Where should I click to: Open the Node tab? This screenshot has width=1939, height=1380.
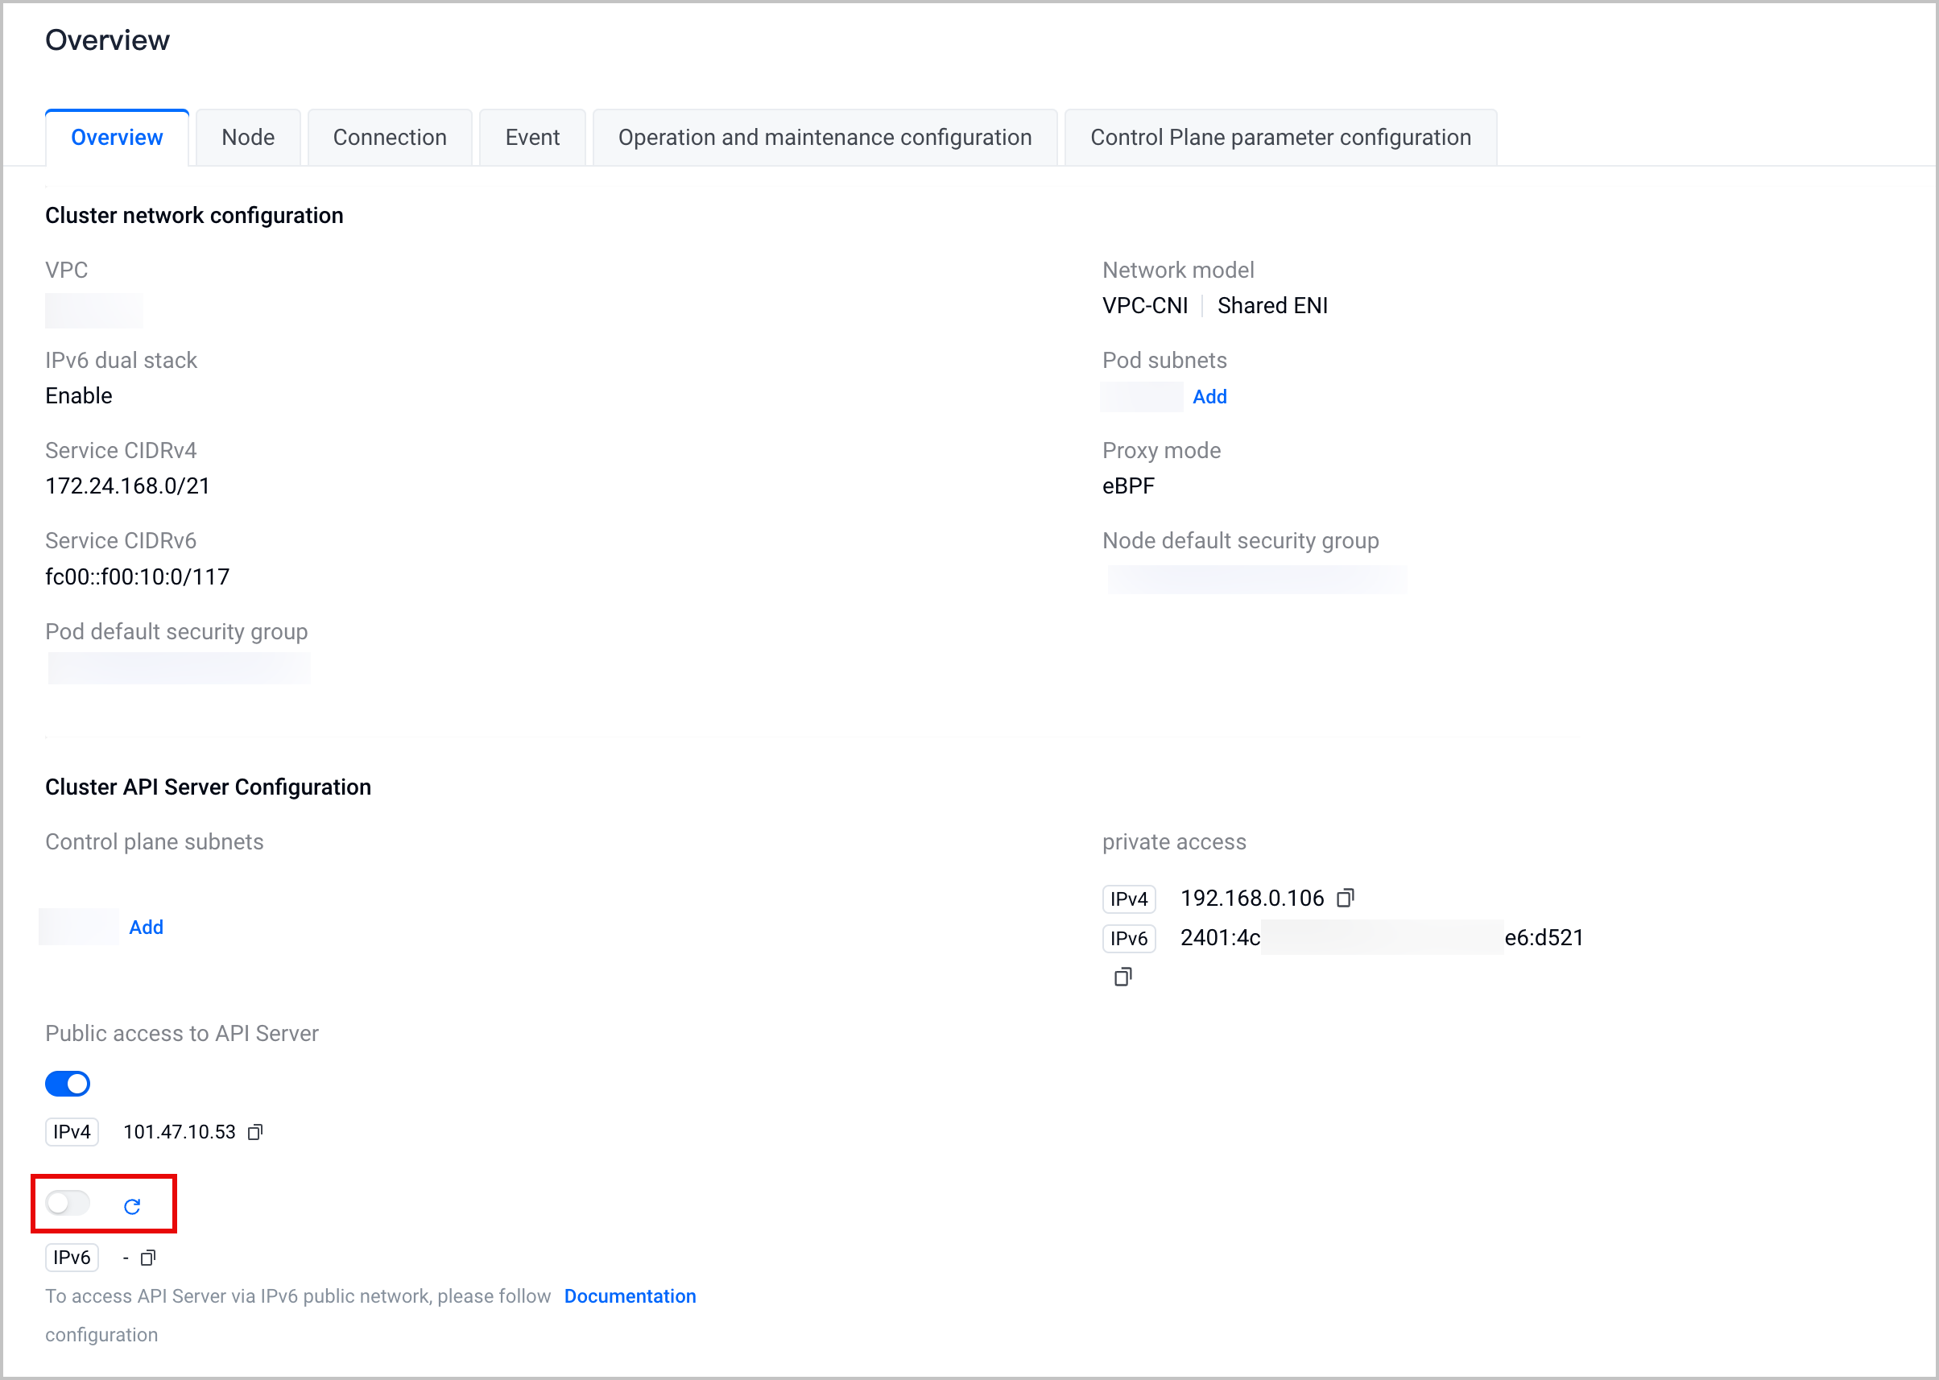pyautogui.click(x=248, y=138)
